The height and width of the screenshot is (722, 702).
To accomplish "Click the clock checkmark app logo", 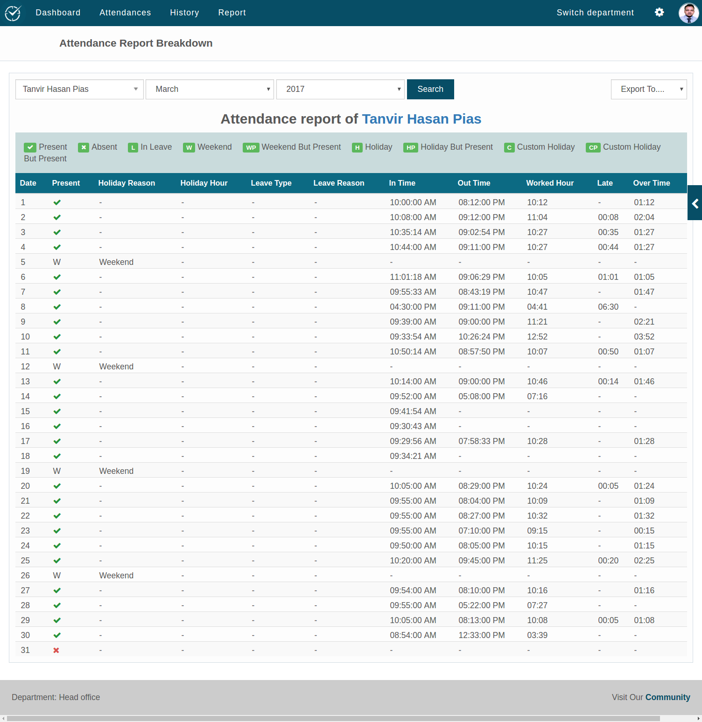I will [13, 13].
